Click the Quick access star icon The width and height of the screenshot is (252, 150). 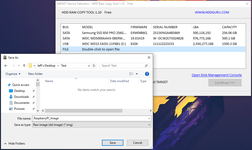click(9, 85)
